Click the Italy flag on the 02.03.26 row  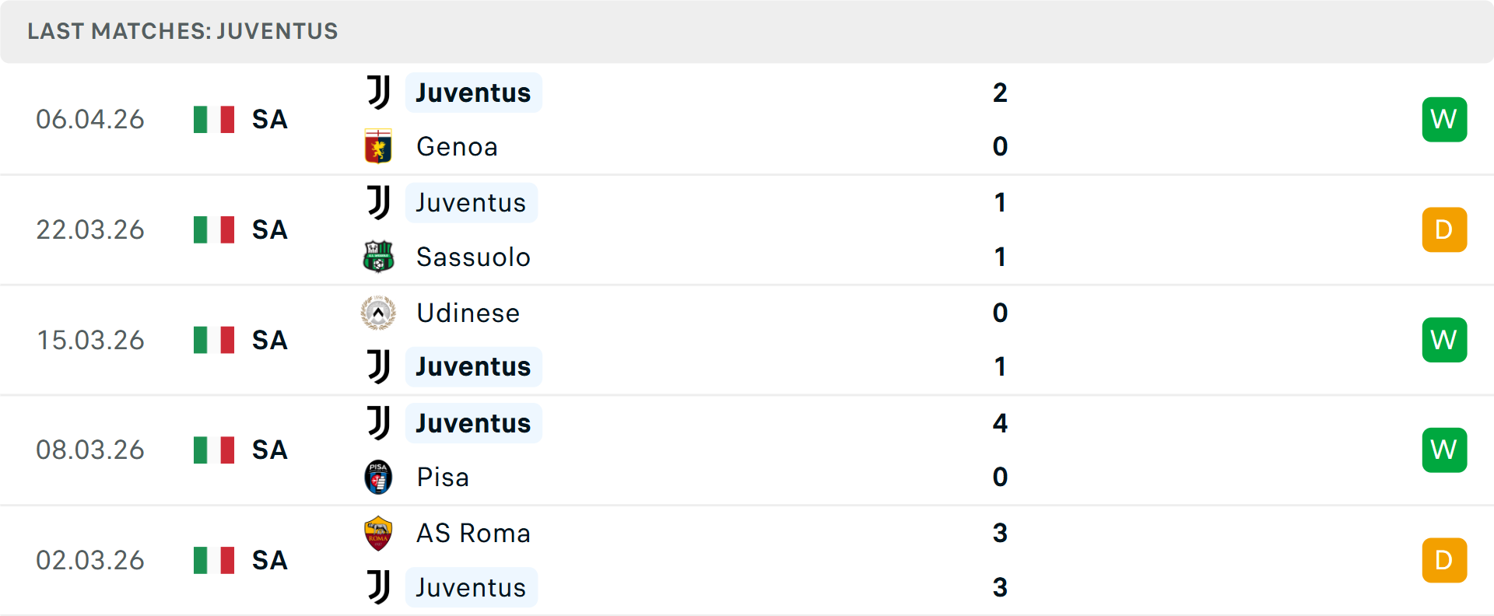(213, 559)
